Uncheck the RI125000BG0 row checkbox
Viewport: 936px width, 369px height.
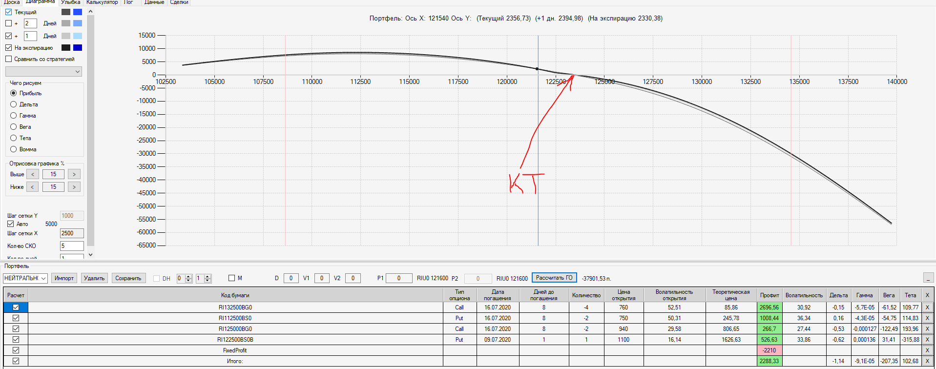pyautogui.click(x=16, y=329)
